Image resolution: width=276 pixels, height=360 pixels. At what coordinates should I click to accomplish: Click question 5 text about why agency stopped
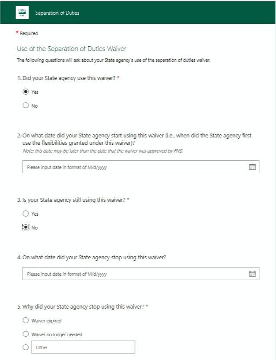click(82, 306)
